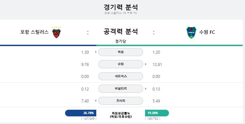The image size is (245, 124).
Task: Select the 슈팅 stat pill
Action: pyautogui.click(x=121, y=64)
